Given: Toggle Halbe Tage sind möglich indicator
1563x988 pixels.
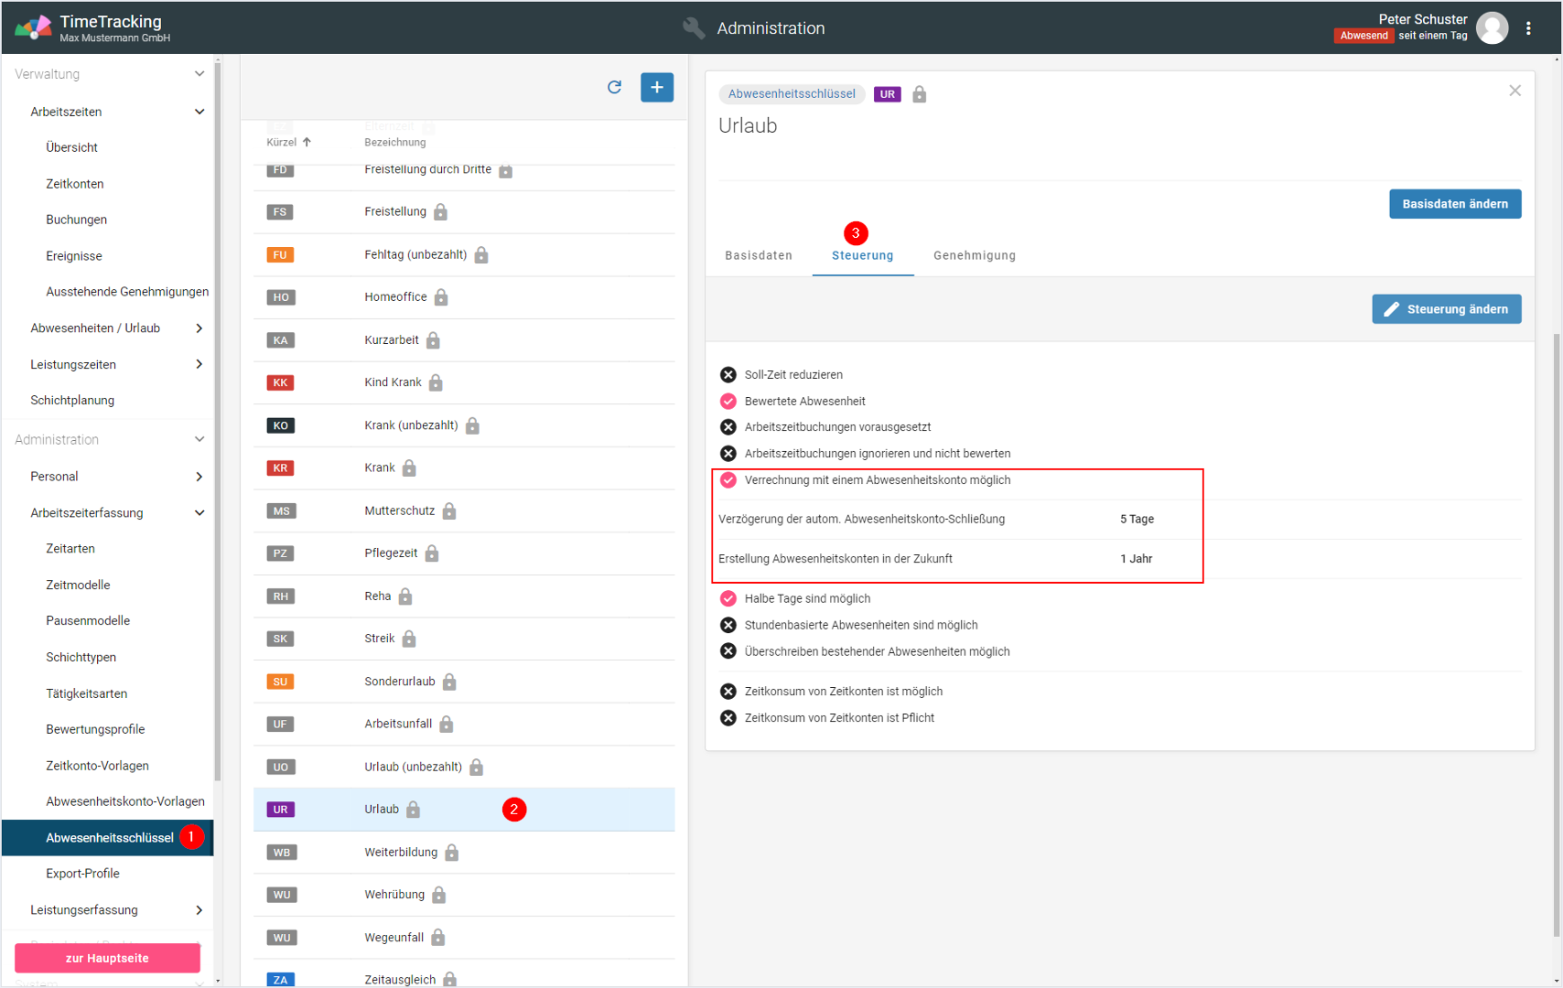Looking at the screenshot, I should click(x=728, y=599).
